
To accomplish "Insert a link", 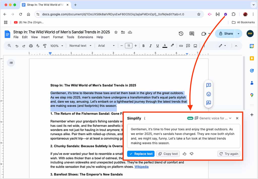I will 181,46.
